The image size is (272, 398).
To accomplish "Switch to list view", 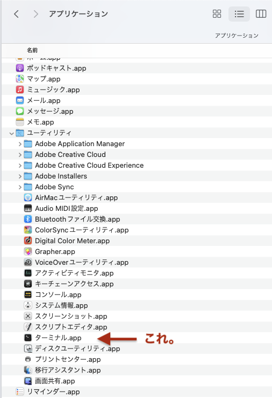I will pyautogui.click(x=239, y=14).
